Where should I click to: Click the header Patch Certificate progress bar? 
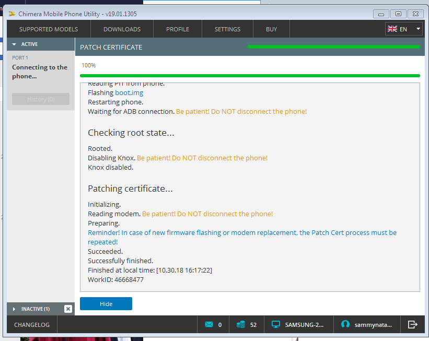coord(333,47)
